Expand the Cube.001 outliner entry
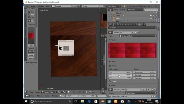 coord(111,13)
